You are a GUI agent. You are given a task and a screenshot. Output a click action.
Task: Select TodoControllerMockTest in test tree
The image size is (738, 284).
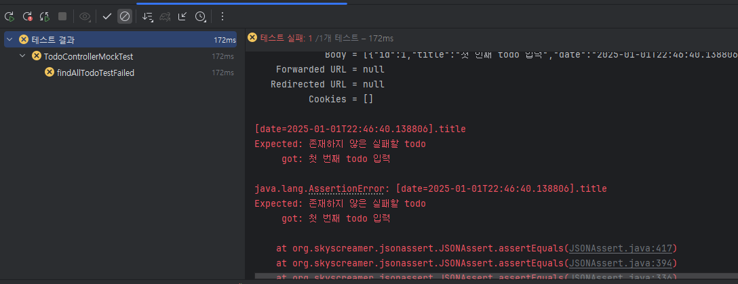(x=88, y=56)
